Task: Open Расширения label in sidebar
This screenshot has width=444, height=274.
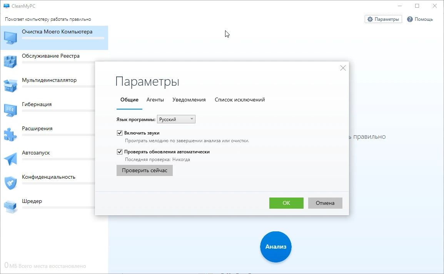Action: pos(37,128)
